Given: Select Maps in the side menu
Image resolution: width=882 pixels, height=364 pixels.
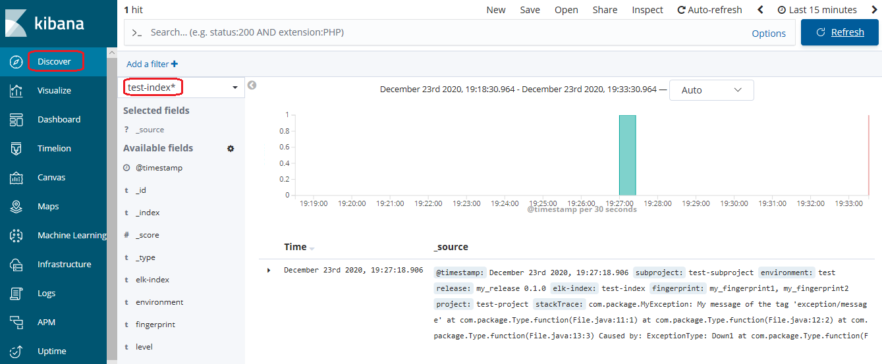Looking at the screenshot, I should click(48, 206).
